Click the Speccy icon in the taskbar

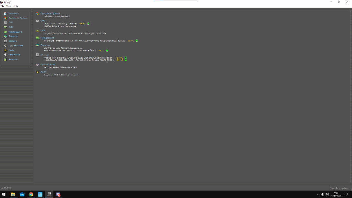coord(49,194)
